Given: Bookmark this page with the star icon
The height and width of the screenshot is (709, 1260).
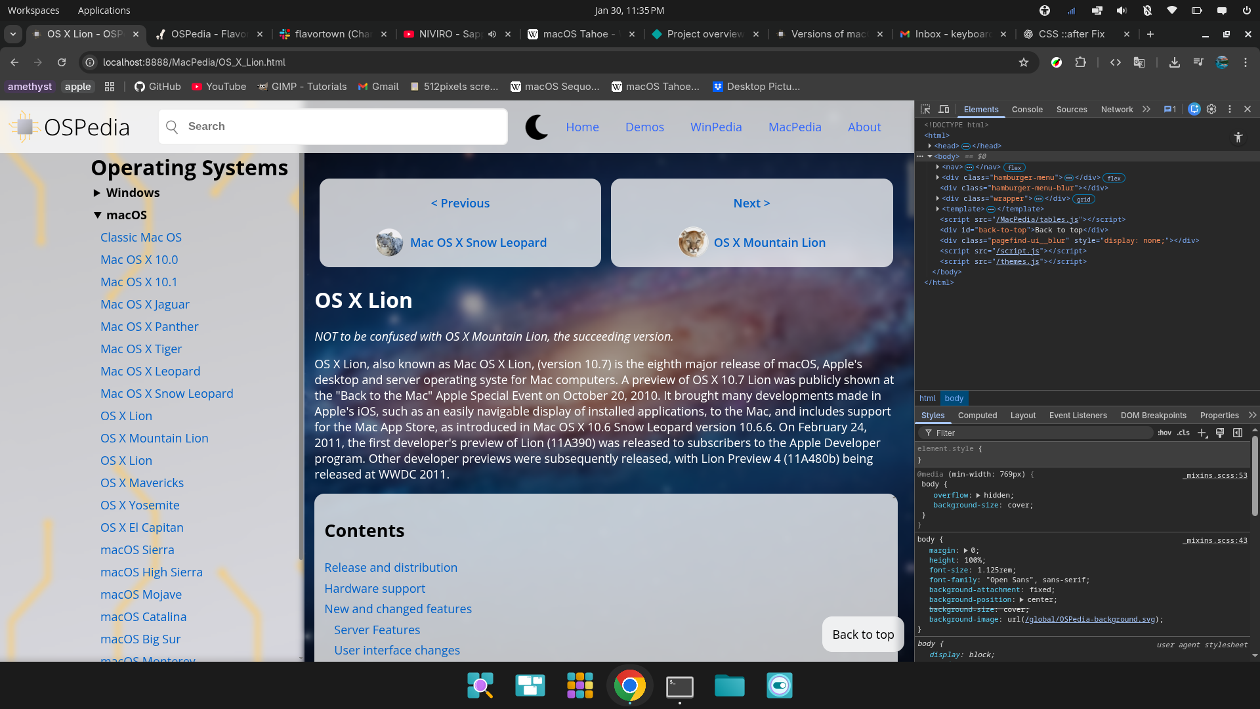Looking at the screenshot, I should click(1024, 62).
